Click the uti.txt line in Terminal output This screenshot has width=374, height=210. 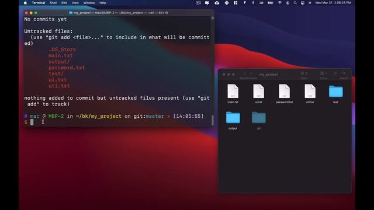tap(59, 86)
